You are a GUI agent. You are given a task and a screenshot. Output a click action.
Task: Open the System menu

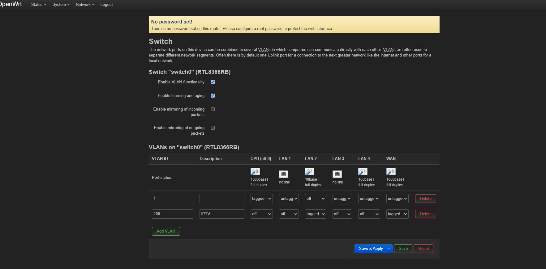[x=61, y=5]
